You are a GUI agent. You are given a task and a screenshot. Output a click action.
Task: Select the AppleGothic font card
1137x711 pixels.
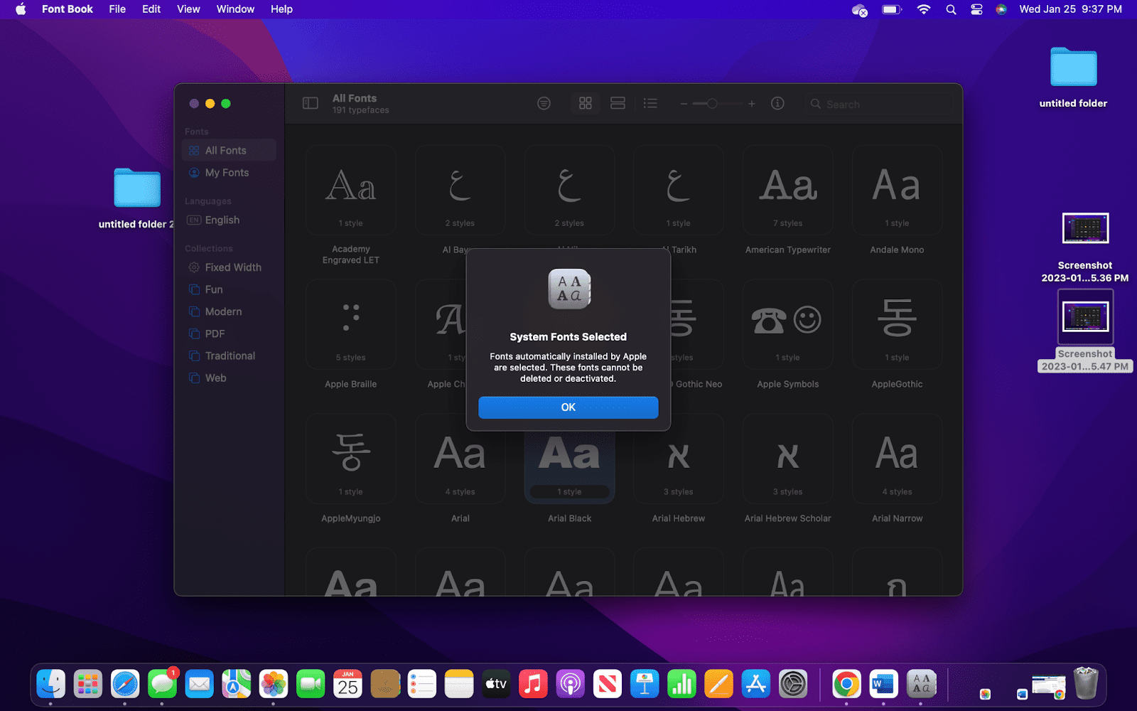898,325
